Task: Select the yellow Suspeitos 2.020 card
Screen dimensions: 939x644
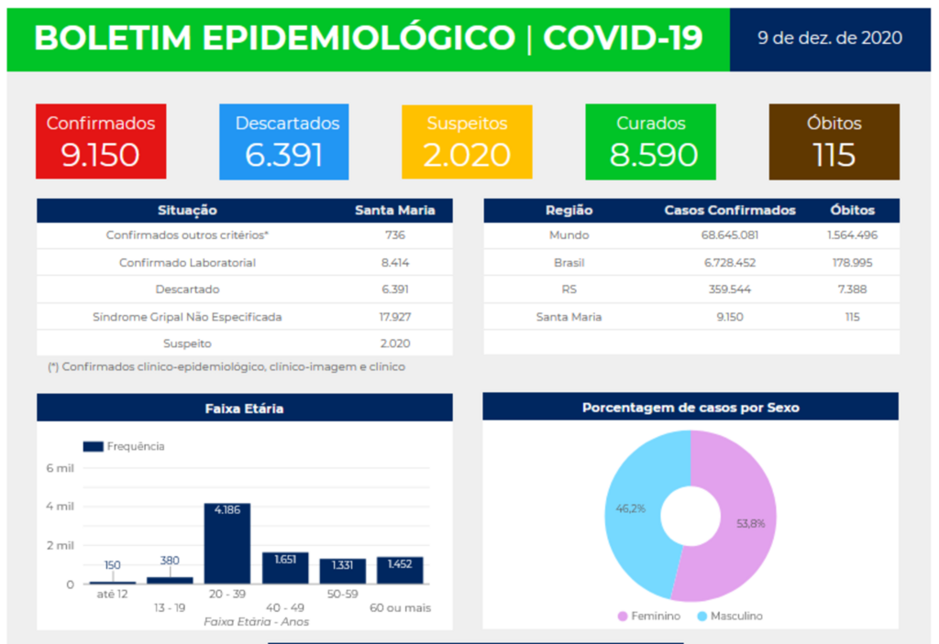Action: (x=468, y=141)
